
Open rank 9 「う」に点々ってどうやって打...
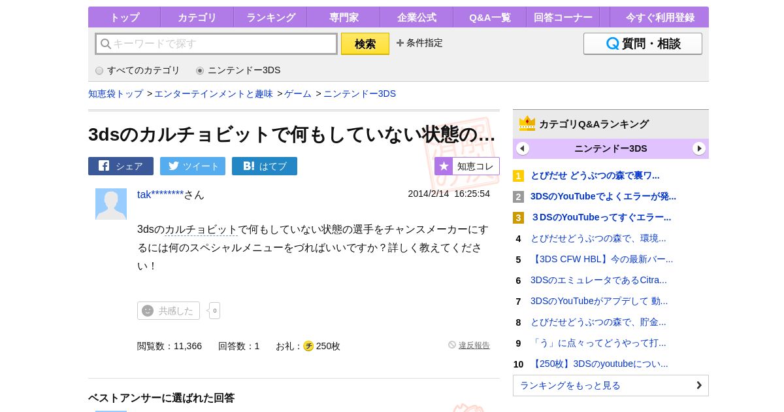598,343
